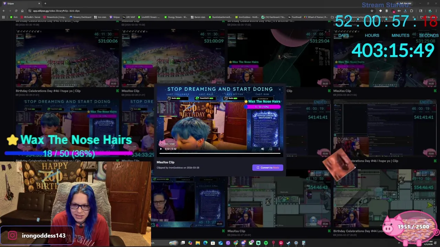Open LiveMXD Stream bookmark
Image resolution: width=440 pixels, height=247 pixels.
[149, 17]
